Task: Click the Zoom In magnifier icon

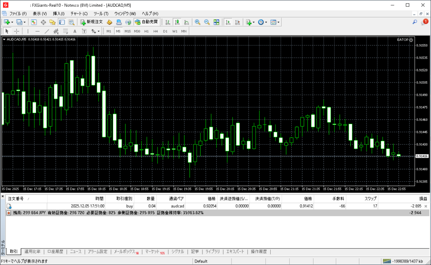Action: [x=197, y=22]
